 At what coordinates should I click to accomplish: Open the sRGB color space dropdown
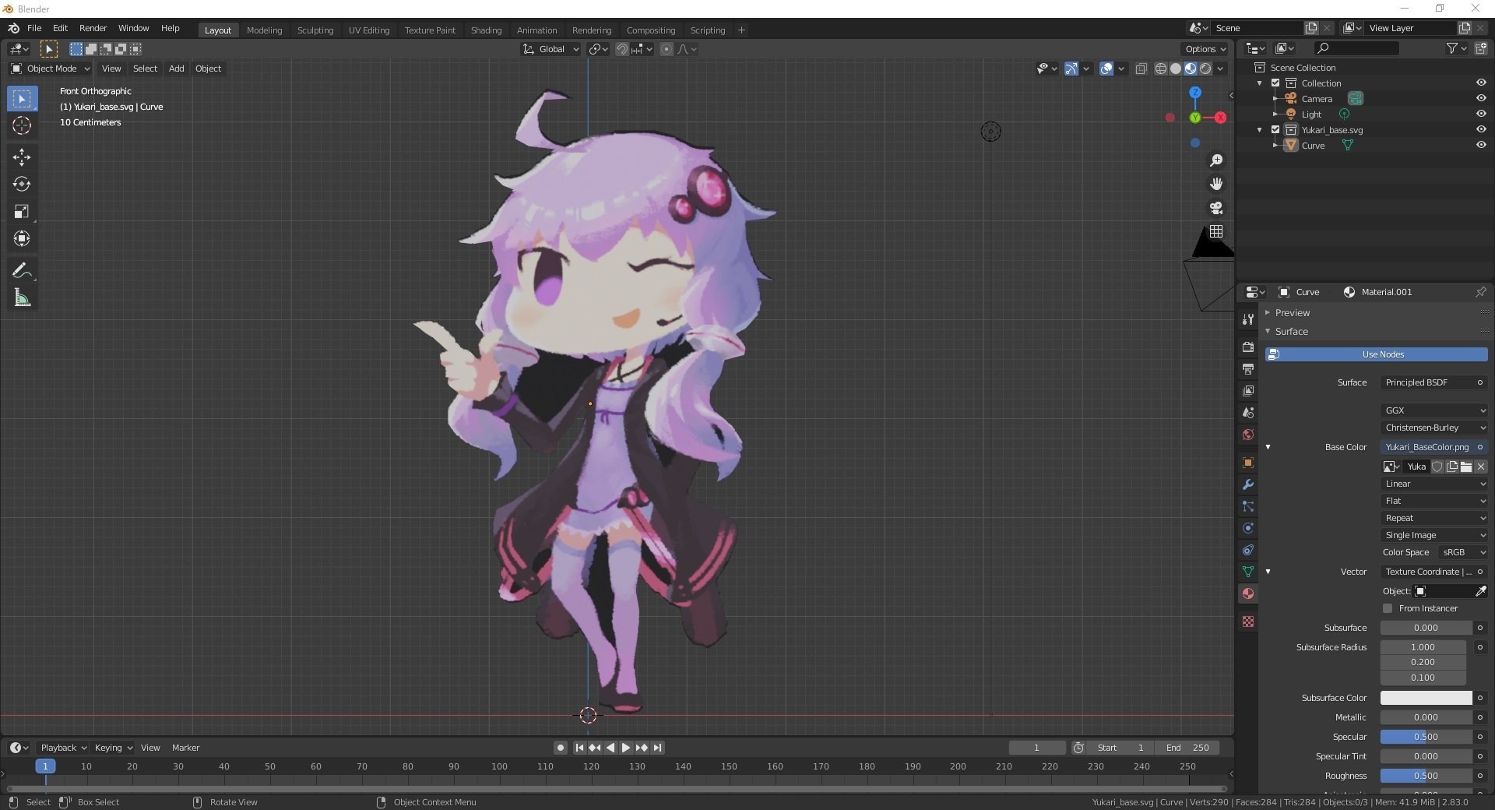[1462, 552]
